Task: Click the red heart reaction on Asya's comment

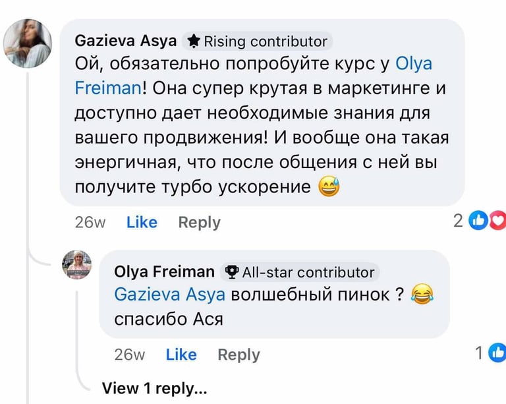Action: tap(497, 221)
